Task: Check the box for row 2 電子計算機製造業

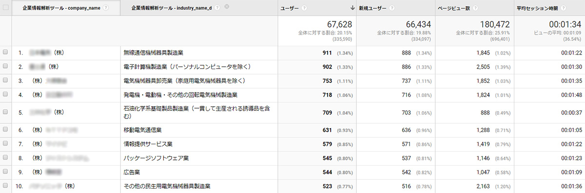Action: 5,66
